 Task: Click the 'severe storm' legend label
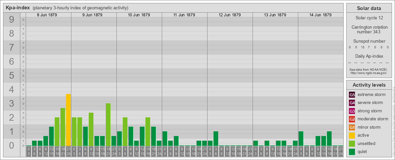370,103
